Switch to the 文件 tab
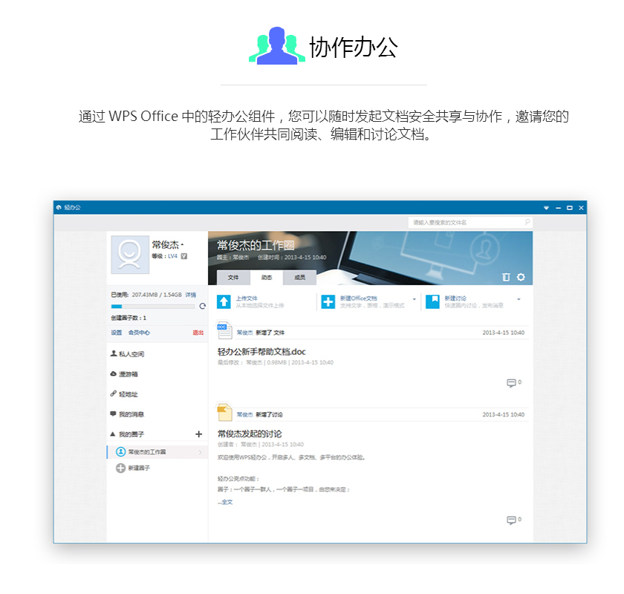Image resolution: width=624 pixels, height=594 pixels. [x=233, y=278]
